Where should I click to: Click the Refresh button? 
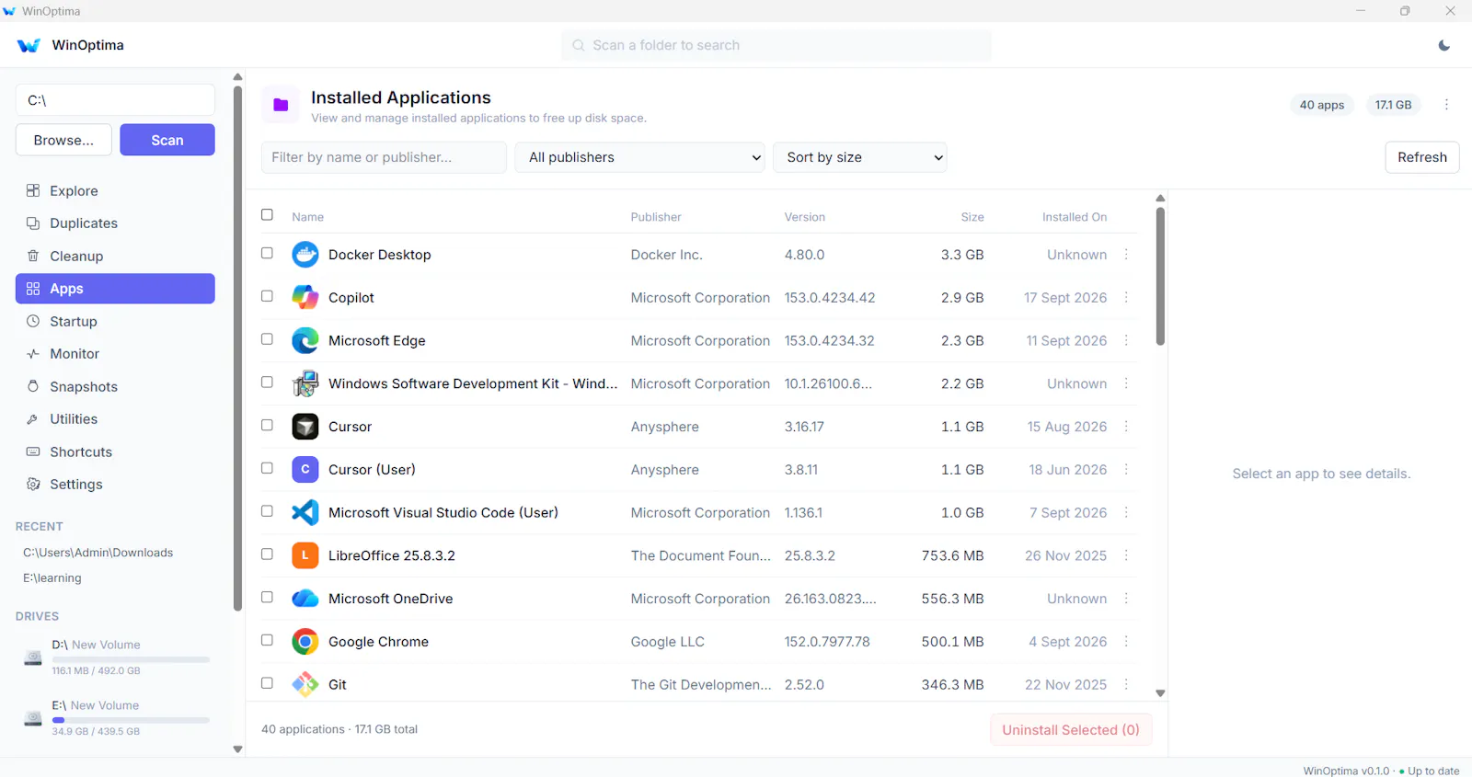[1422, 157]
